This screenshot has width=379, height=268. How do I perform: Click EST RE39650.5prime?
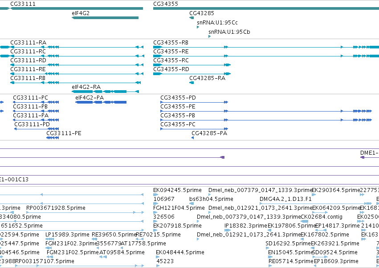click(x=114, y=235)
